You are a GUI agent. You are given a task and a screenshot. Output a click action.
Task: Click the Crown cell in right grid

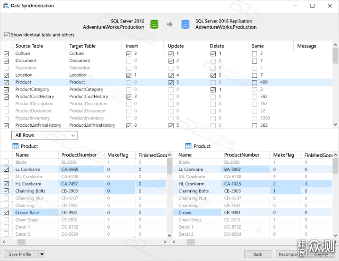coord(197,213)
